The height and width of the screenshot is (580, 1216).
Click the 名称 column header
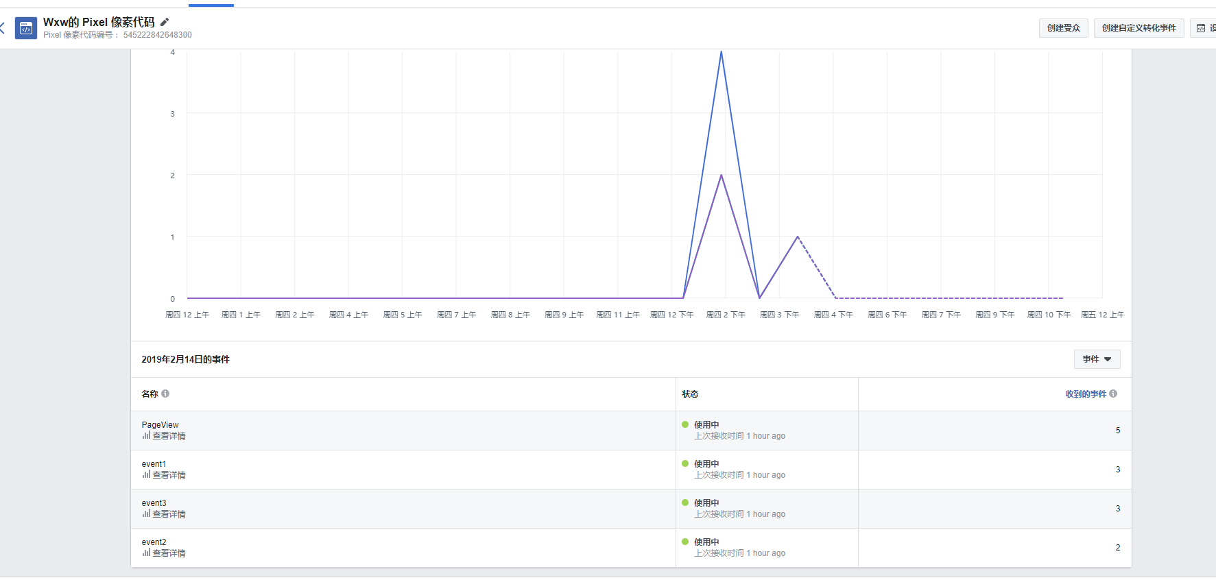[x=150, y=394]
